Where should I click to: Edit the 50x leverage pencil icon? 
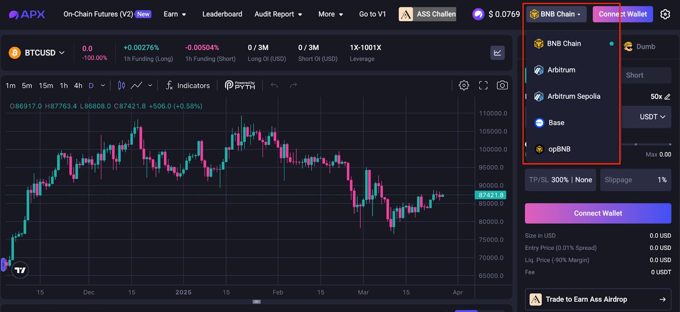(667, 97)
